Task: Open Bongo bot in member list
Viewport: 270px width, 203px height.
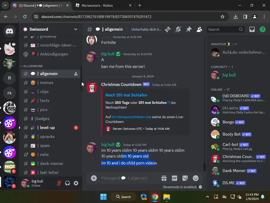Action: click(x=238, y=122)
